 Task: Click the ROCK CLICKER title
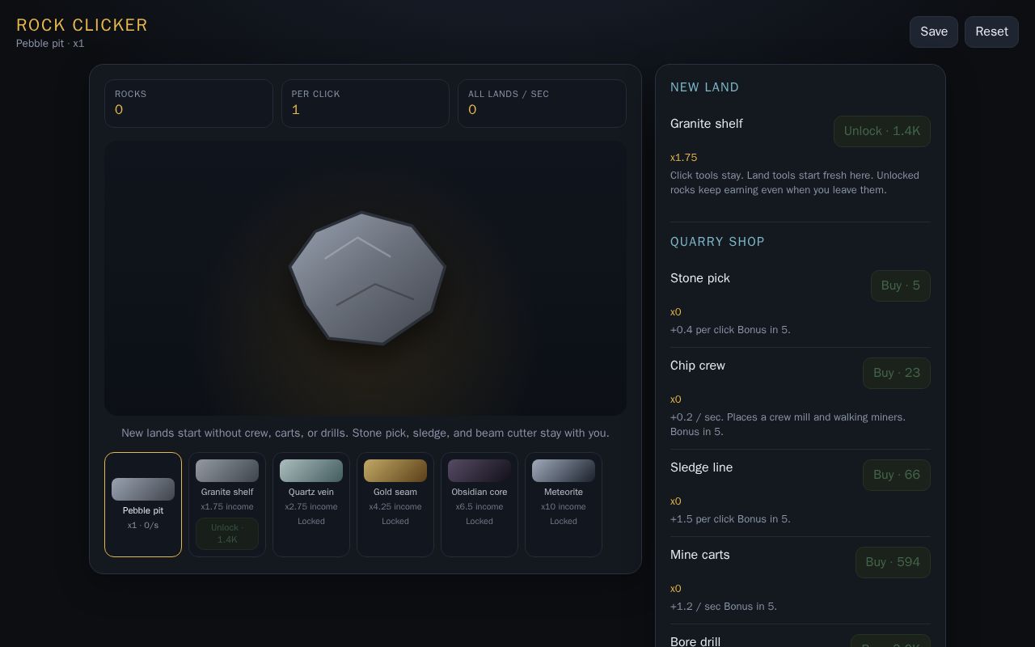(x=82, y=25)
